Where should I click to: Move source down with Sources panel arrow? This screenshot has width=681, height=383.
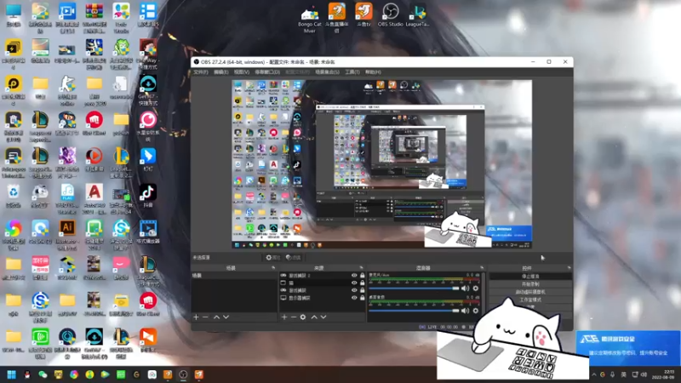(323, 317)
